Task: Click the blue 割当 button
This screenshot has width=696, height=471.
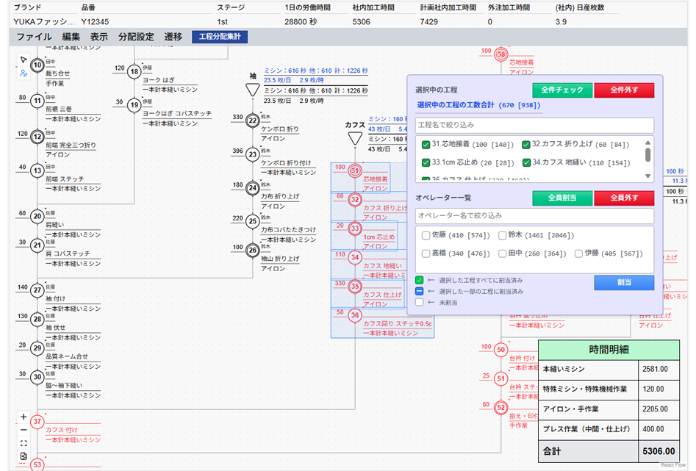Action: pyautogui.click(x=624, y=282)
